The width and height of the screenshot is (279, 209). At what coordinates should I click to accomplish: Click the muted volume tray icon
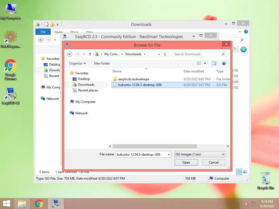pyautogui.click(x=247, y=204)
